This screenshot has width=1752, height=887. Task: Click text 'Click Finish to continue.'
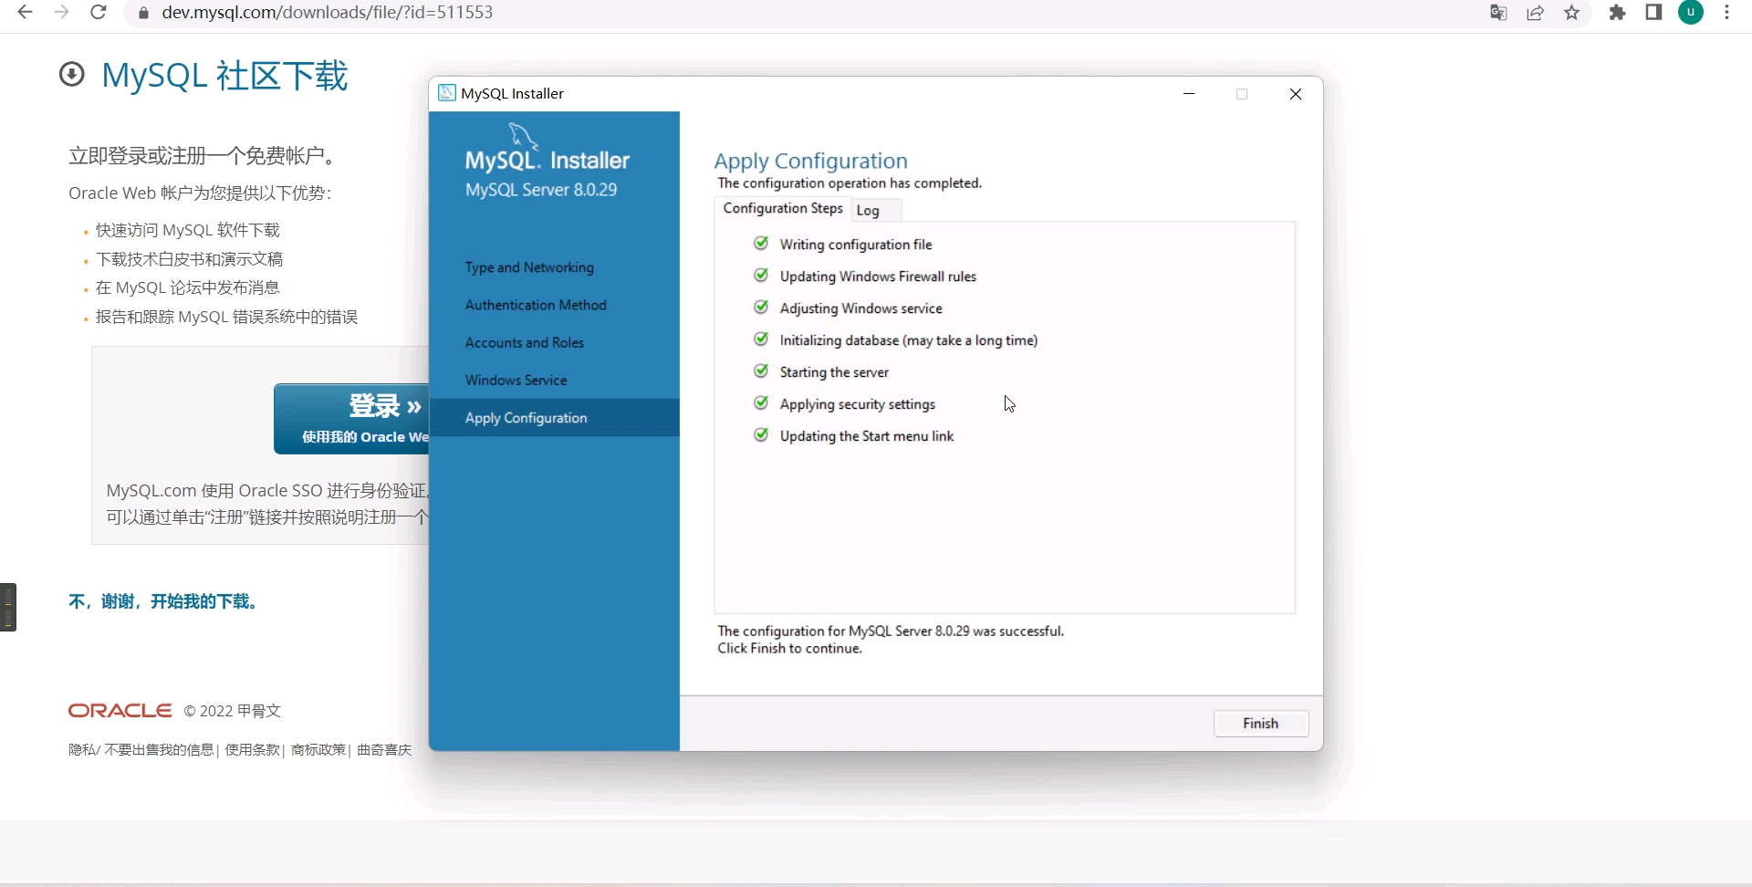click(789, 649)
